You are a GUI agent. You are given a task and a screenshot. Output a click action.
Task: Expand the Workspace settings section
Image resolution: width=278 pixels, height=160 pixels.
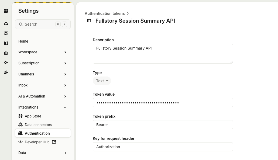click(x=43, y=52)
